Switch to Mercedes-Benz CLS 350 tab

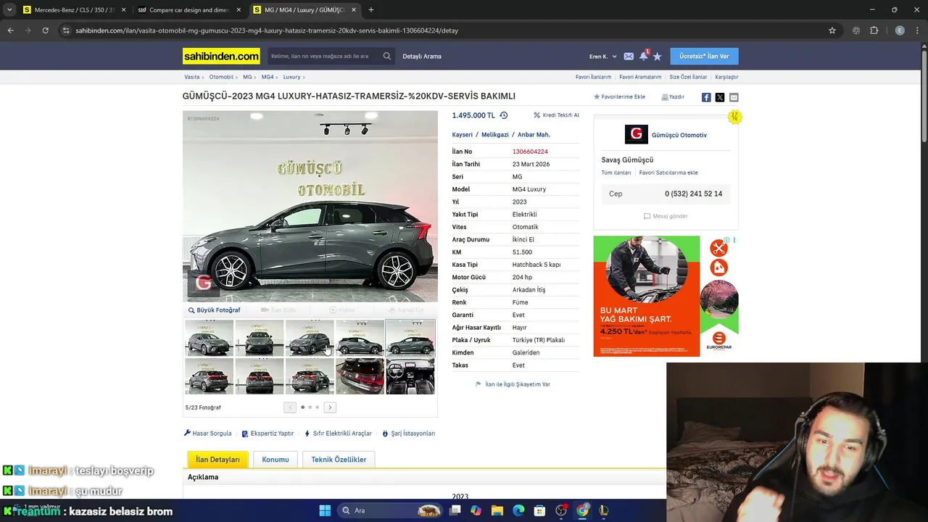pyautogui.click(x=75, y=10)
